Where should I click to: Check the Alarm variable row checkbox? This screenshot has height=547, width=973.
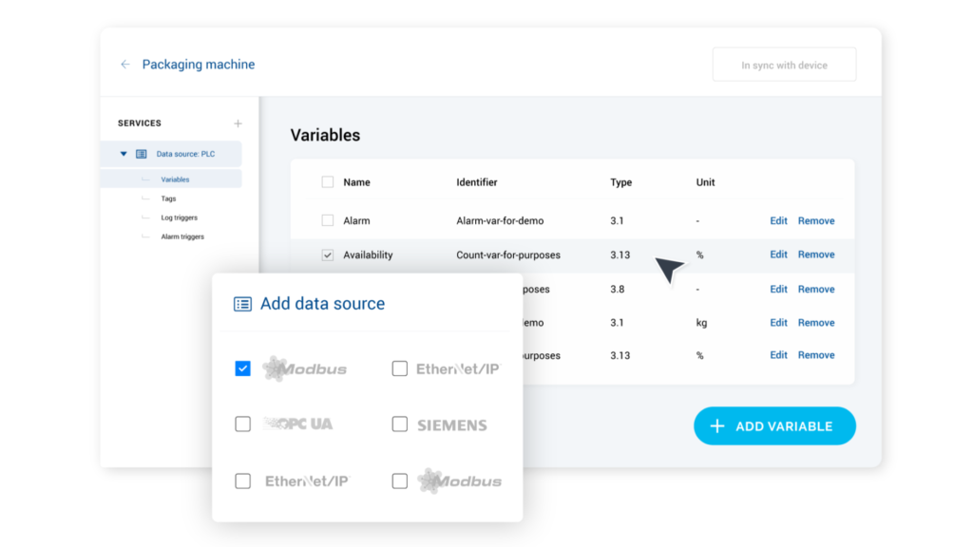pyautogui.click(x=328, y=220)
